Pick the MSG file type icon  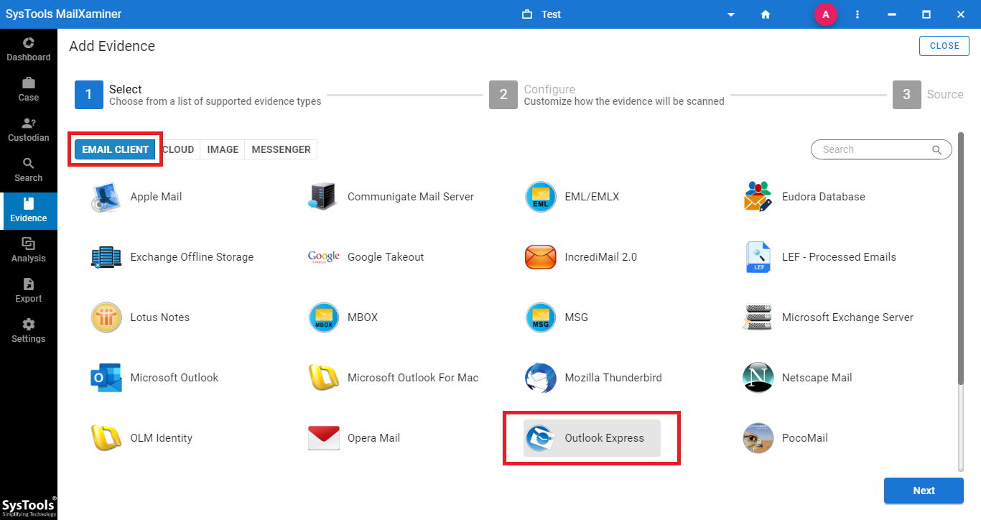(x=541, y=317)
